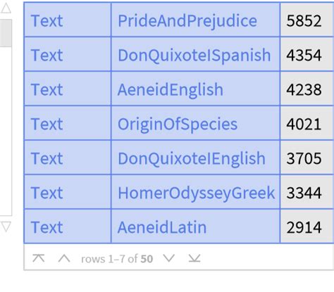Click the Text cell beside AeneidLatin
The image size is (334, 292).
click(x=68, y=227)
